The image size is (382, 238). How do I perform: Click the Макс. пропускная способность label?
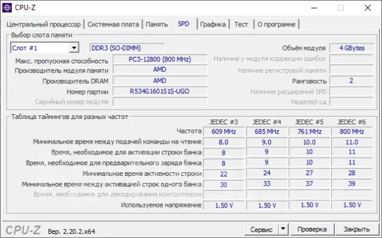point(61,61)
